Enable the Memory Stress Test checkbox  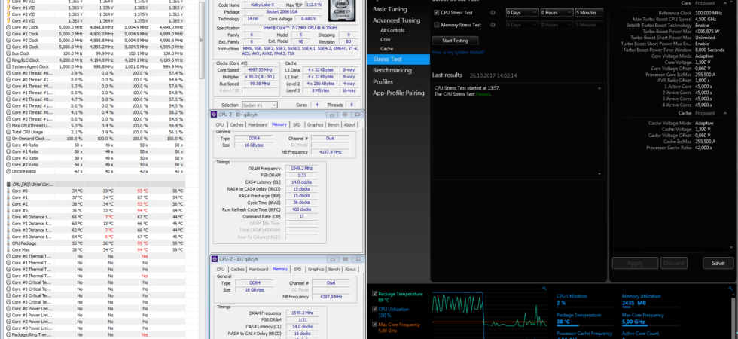tap(437, 25)
